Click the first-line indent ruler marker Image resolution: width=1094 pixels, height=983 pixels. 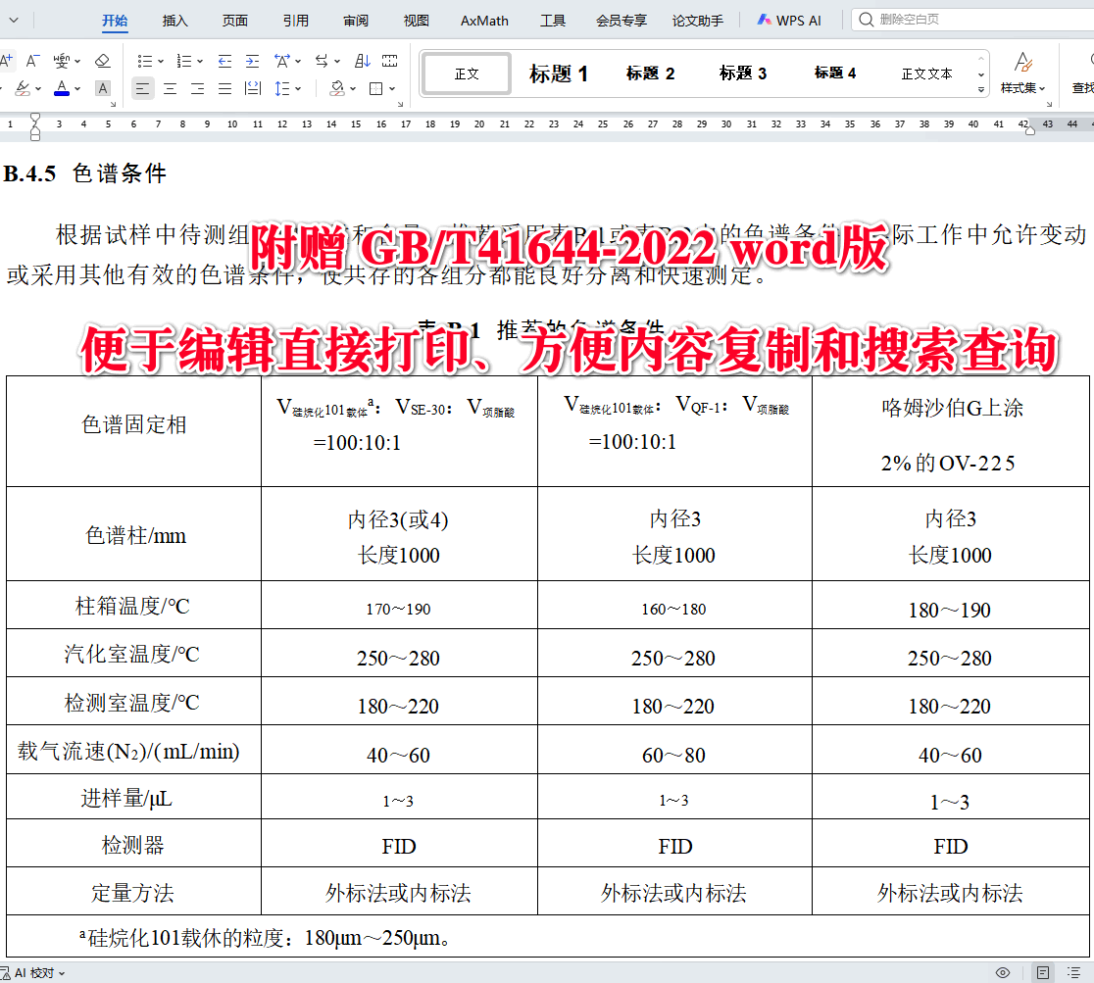click(35, 118)
